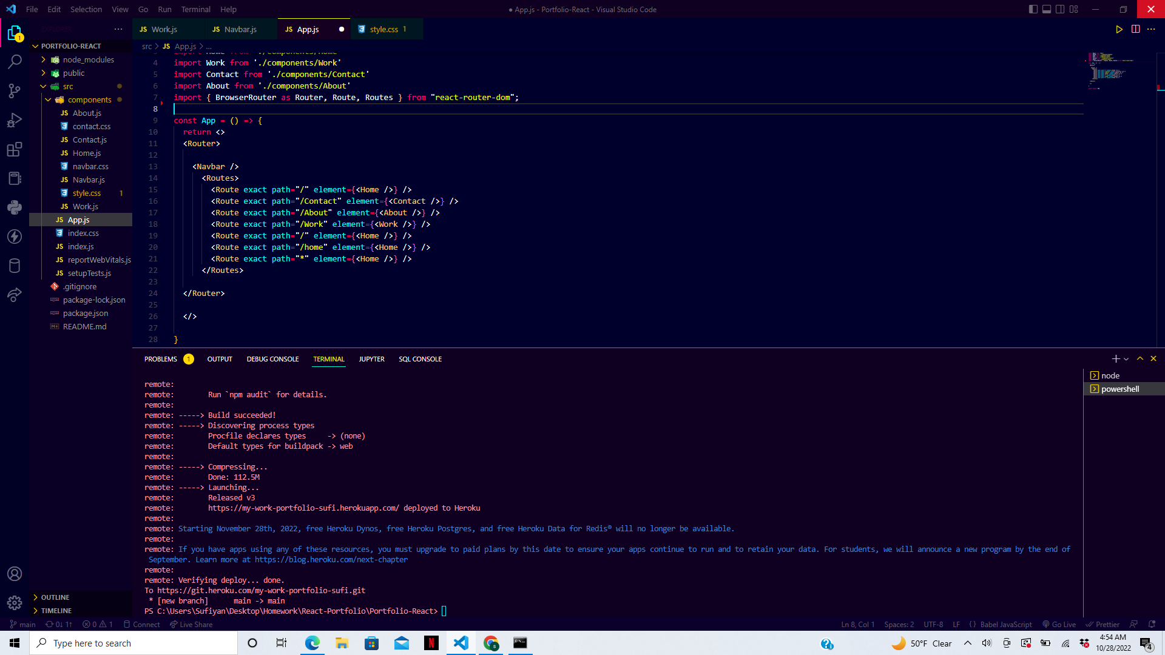The image size is (1165, 655).
Task: Expand the OUTLINE section
Action: click(x=55, y=597)
